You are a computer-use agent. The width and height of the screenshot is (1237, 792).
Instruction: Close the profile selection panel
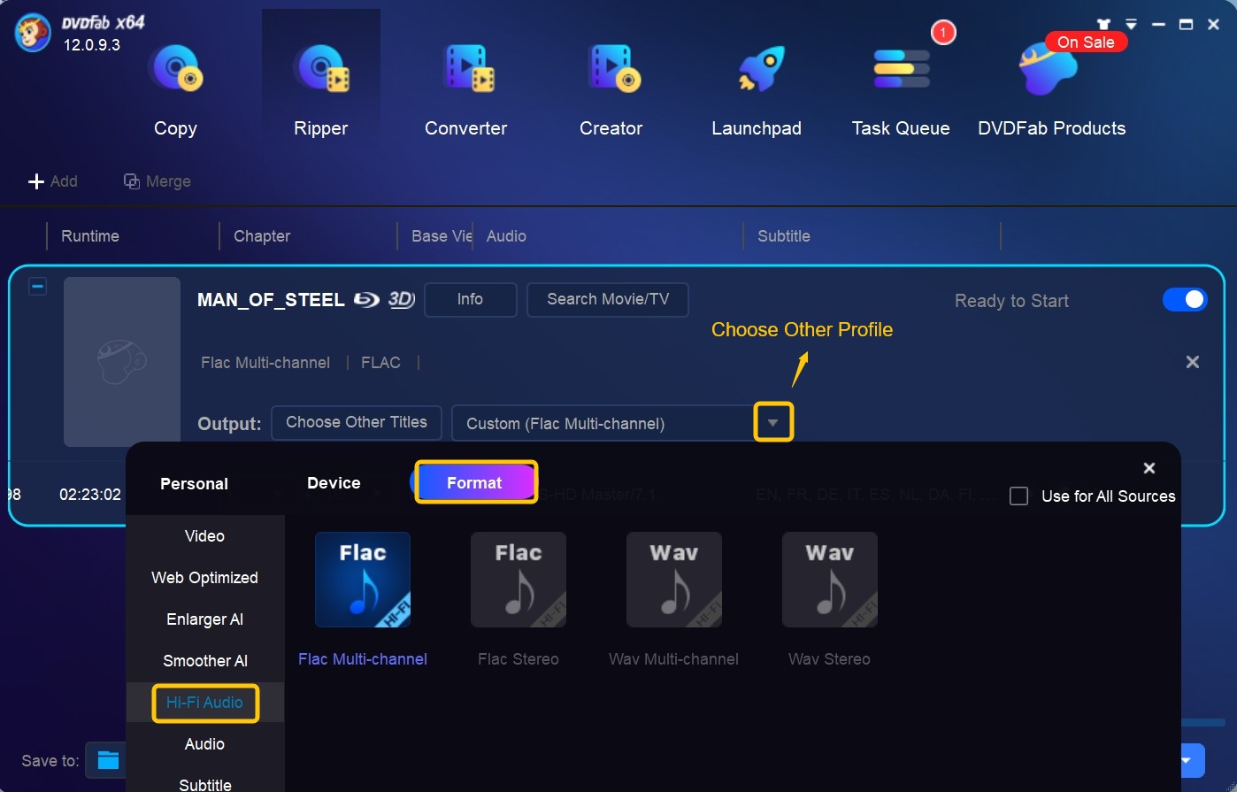(x=1149, y=468)
